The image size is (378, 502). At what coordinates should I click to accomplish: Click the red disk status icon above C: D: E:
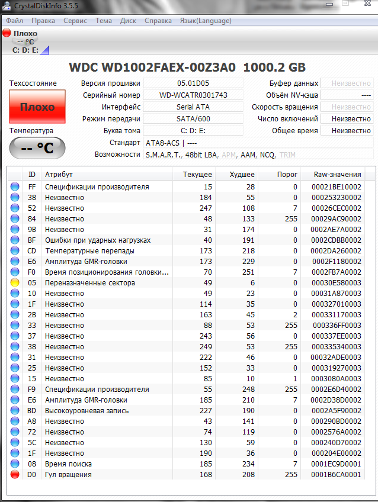(7, 34)
